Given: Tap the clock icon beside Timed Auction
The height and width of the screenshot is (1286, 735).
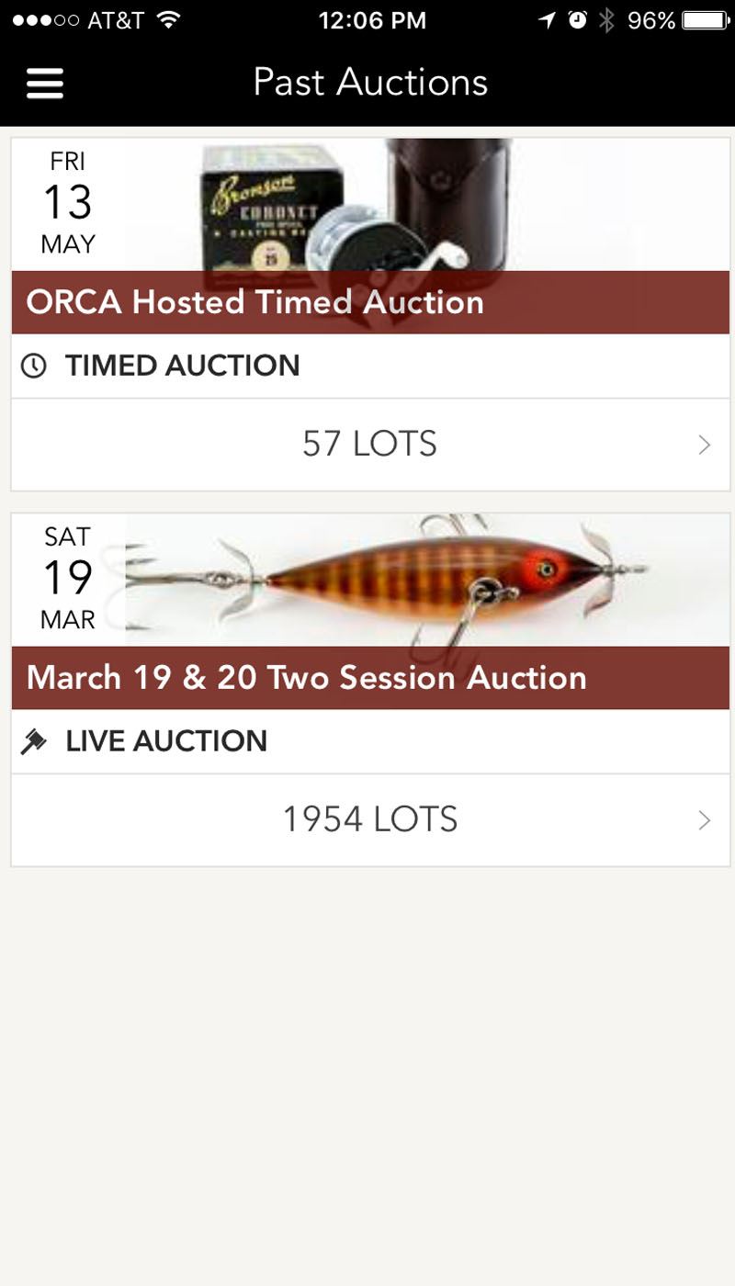Looking at the screenshot, I should point(34,366).
